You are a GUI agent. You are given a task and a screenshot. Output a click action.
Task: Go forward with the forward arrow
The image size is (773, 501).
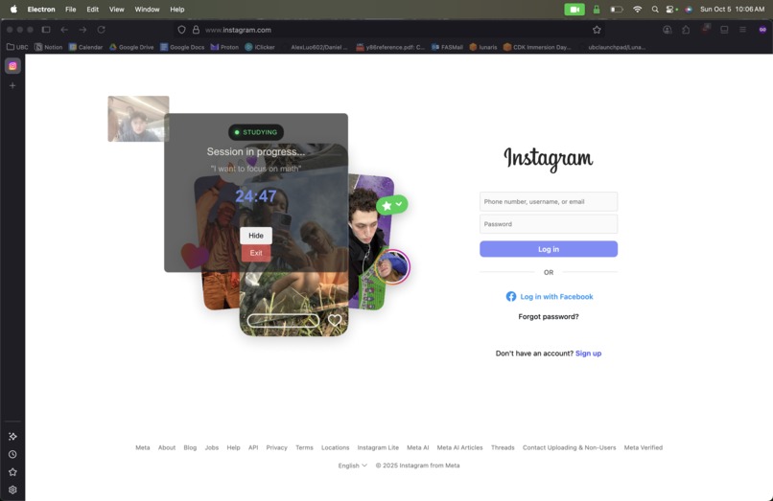82,30
